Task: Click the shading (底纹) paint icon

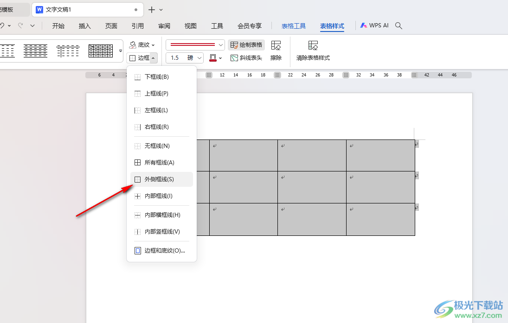Action: pos(132,45)
